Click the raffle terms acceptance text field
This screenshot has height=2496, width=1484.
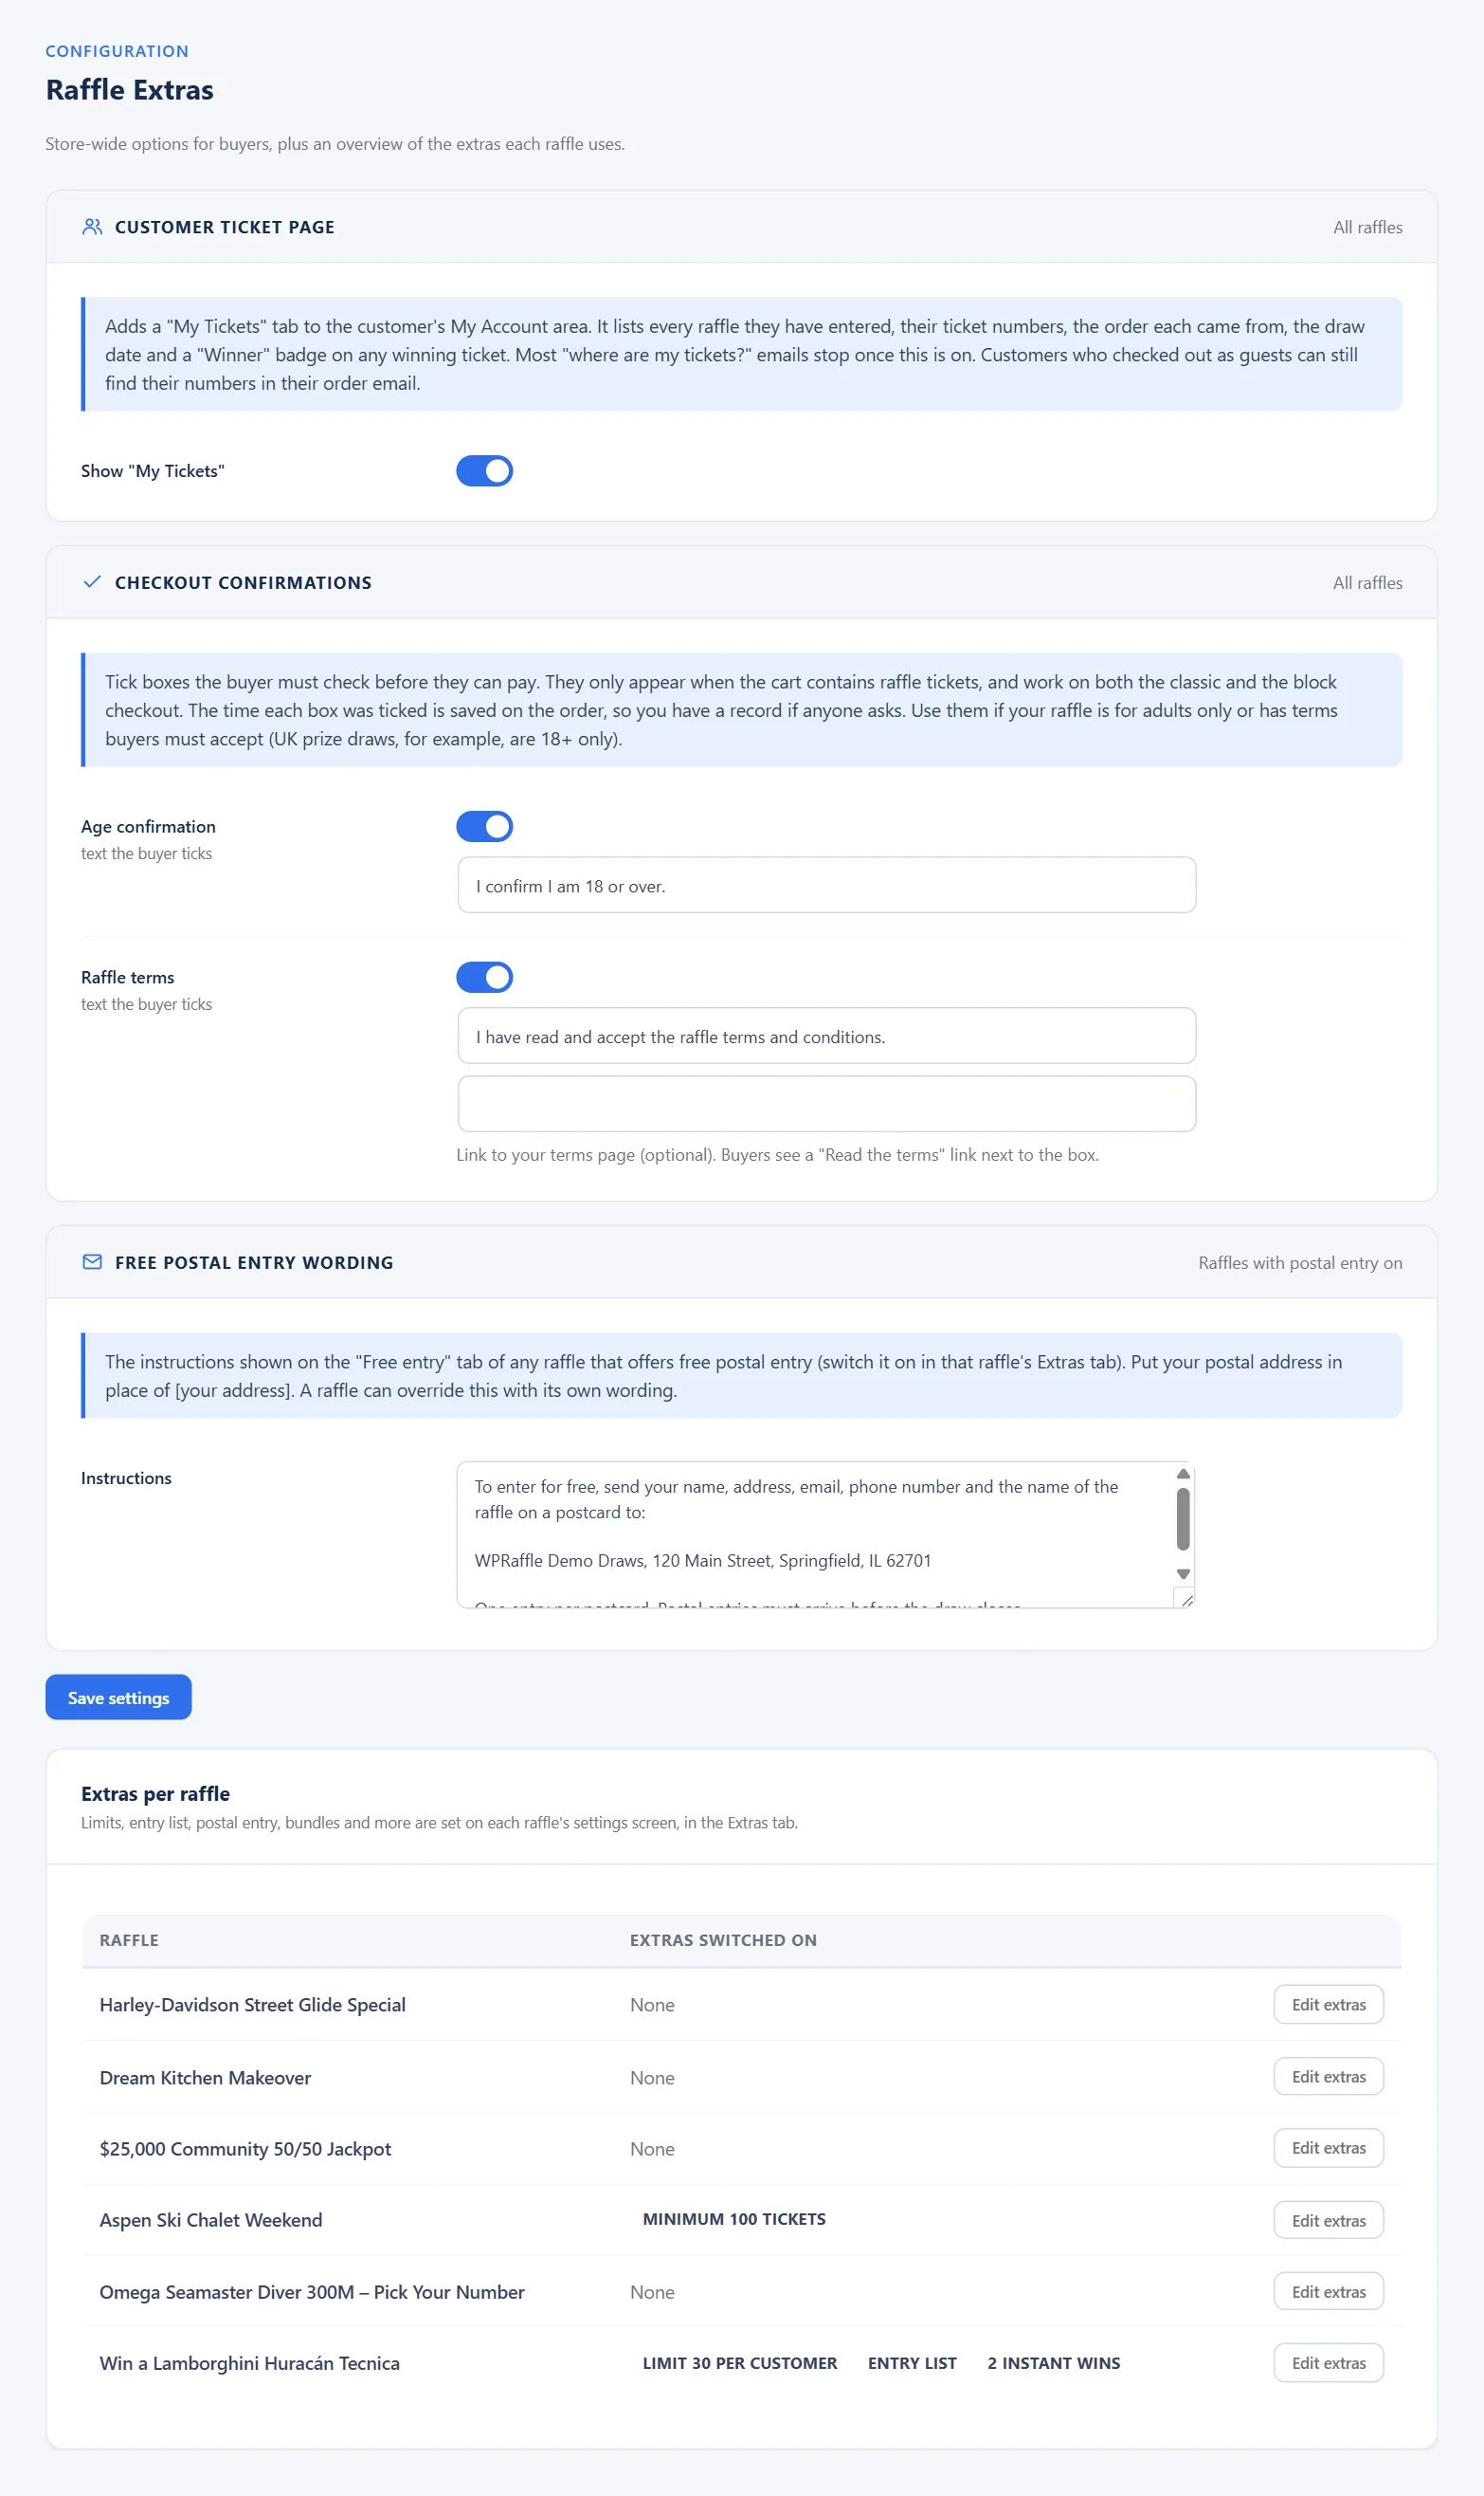826,1036
